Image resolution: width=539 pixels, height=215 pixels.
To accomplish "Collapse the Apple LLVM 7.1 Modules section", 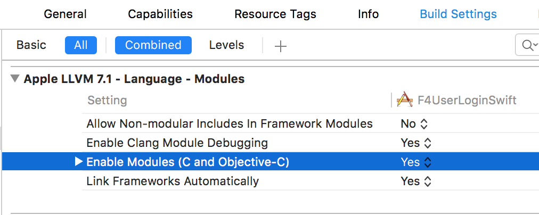I will tap(14, 79).
